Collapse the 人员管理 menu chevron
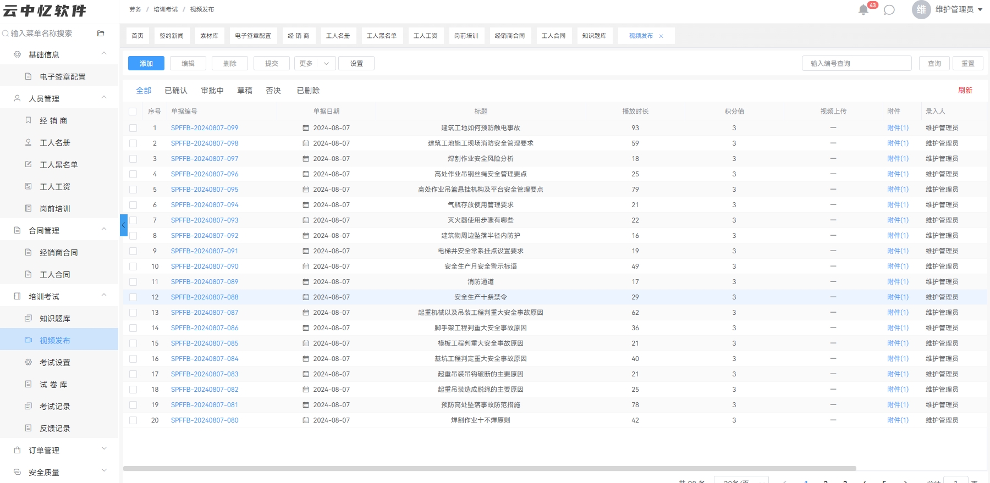The image size is (990, 483). [x=104, y=97]
